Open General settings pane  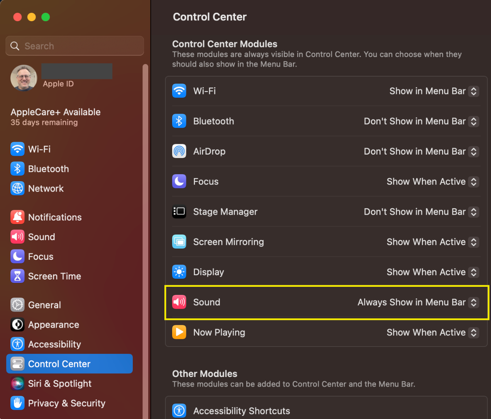click(x=69, y=305)
